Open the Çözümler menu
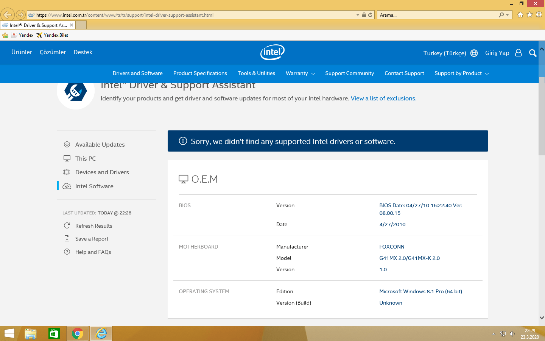This screenshot has width=545, height=341. [x=53, y=52]
